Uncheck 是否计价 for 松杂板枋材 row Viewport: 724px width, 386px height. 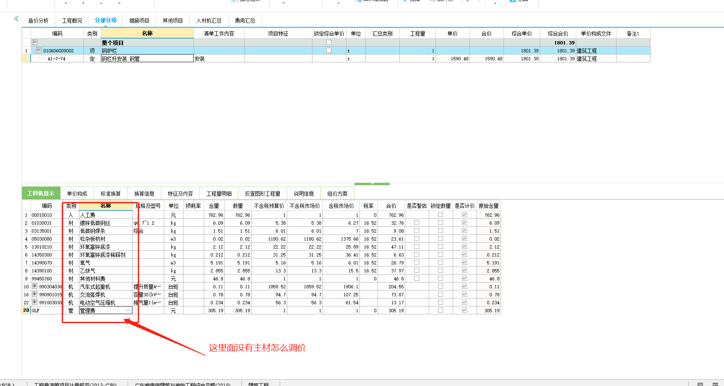pyautogui.click(x=464, y=238)
